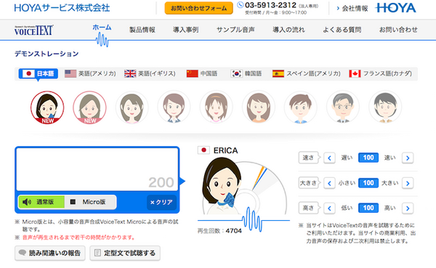Click the 低い label
Screen dimensions: 436x268
(347, 208)
